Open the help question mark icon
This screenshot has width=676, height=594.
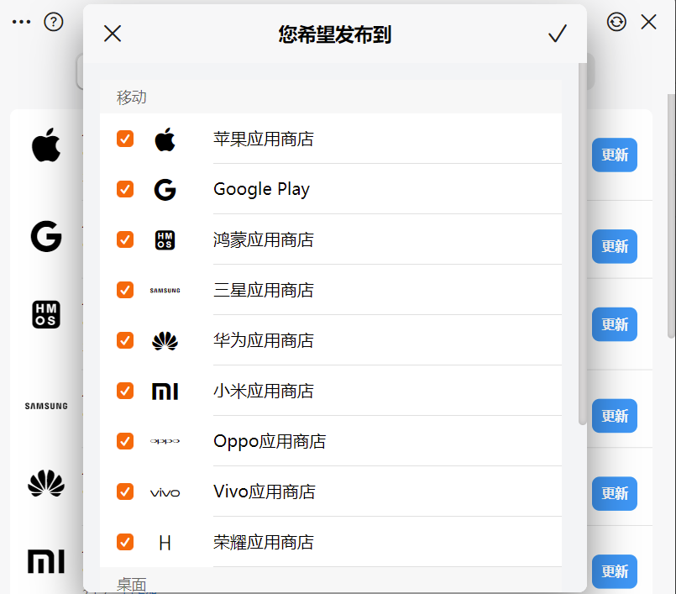(x=54, y=22)
